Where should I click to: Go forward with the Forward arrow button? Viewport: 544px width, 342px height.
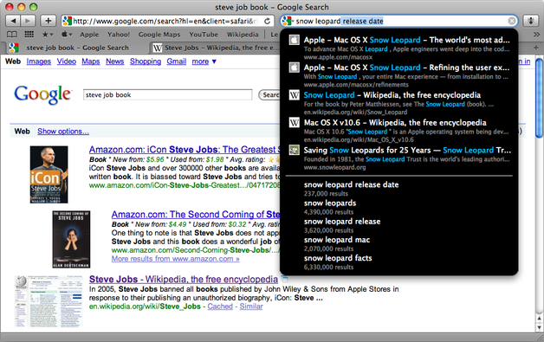coord(28,21)
